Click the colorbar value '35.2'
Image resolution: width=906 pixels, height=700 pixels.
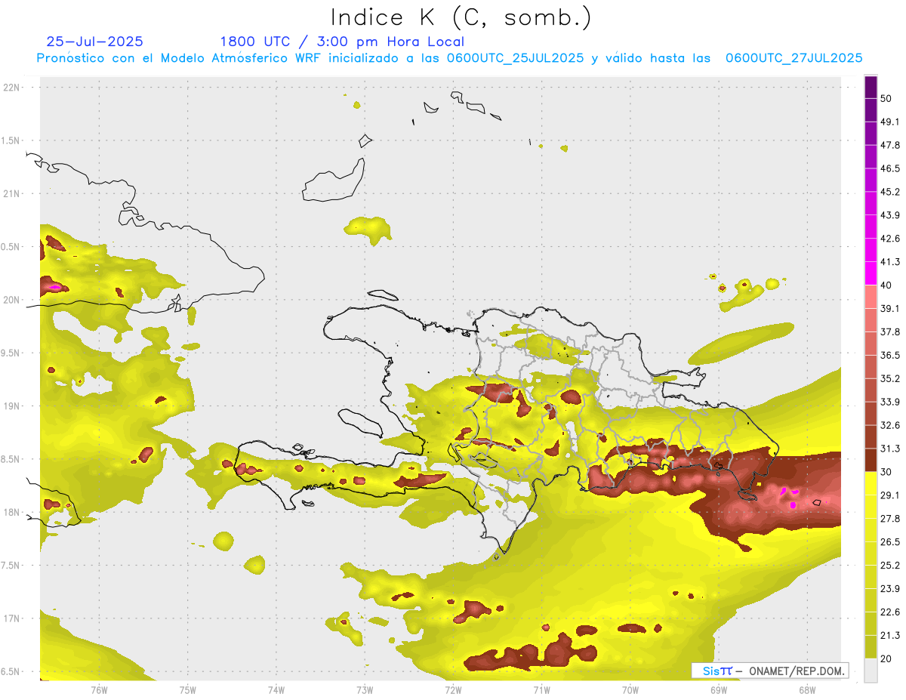(890, 378)
